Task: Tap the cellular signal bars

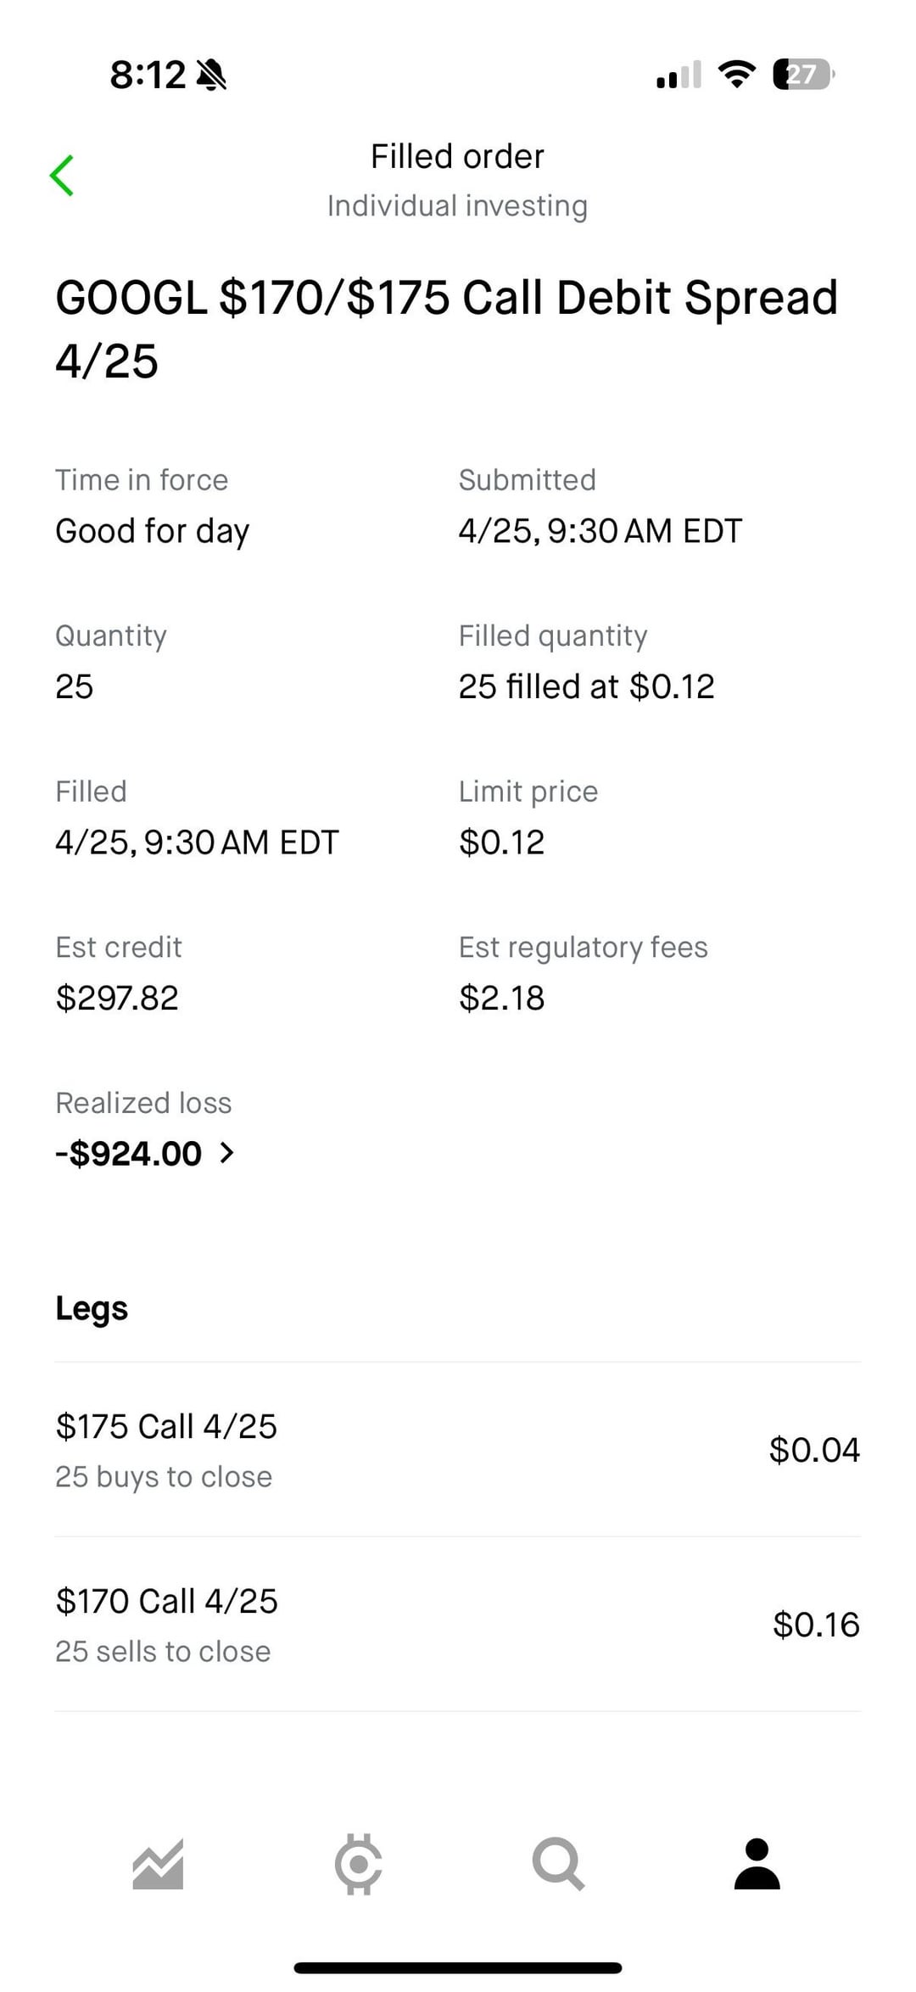Action: (679, 75)
